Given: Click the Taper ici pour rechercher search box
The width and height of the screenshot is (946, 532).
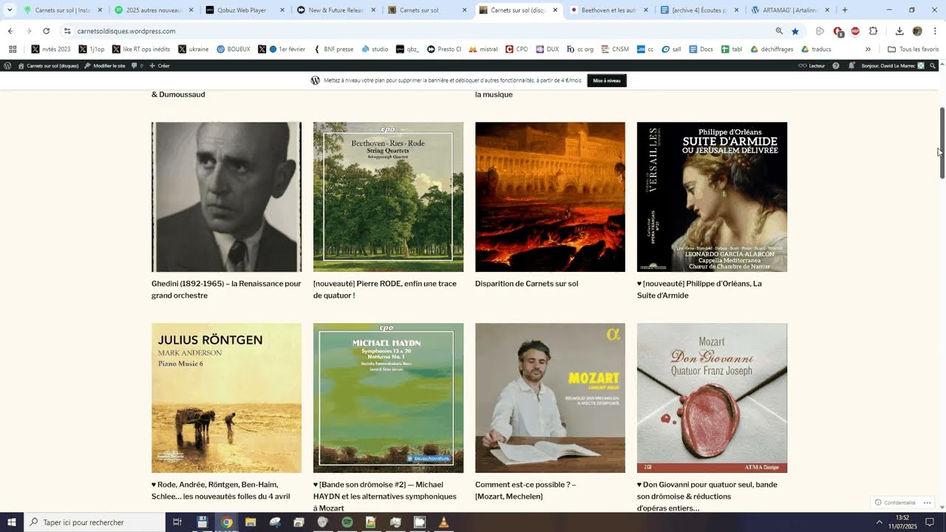Looking at the screenshot, I should click(95, 522).
